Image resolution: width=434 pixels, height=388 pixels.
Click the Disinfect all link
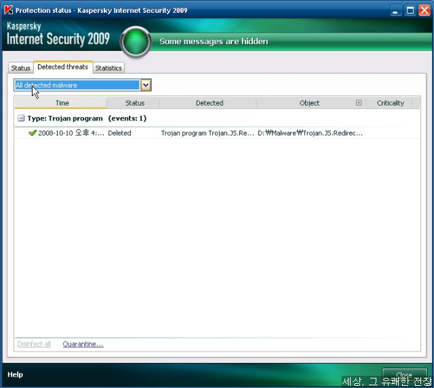34,344
